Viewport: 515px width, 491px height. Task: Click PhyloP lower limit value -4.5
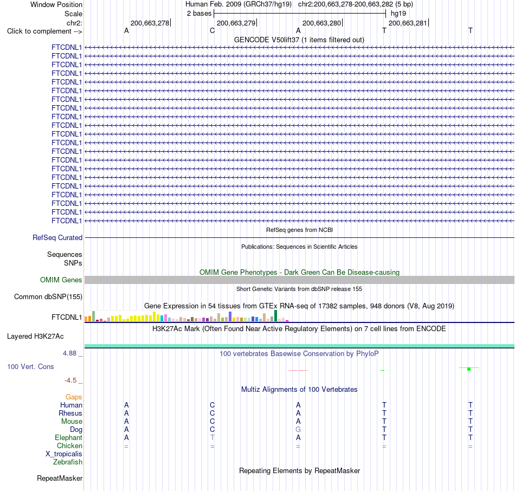coord(70,380)
